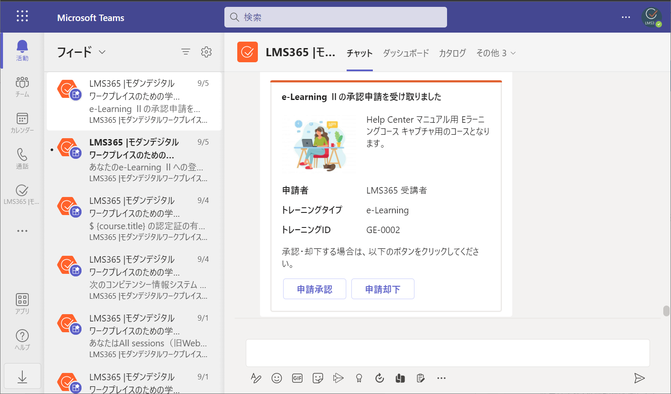
Task: Open the LMS365 app in sidebar
Action: (x=22, y=194)
